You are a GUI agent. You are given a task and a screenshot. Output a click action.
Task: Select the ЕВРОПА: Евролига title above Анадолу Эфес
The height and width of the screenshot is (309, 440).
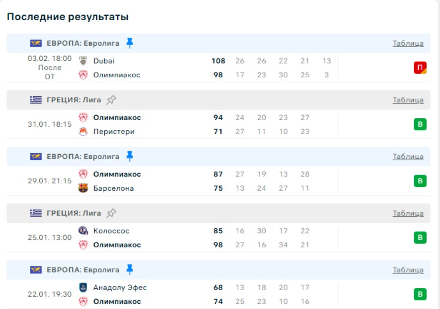83,270
